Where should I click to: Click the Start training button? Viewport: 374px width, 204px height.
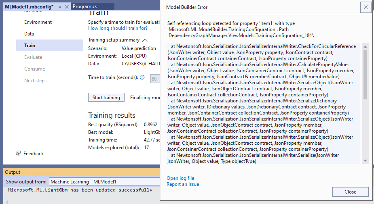(x=106, y=97)
